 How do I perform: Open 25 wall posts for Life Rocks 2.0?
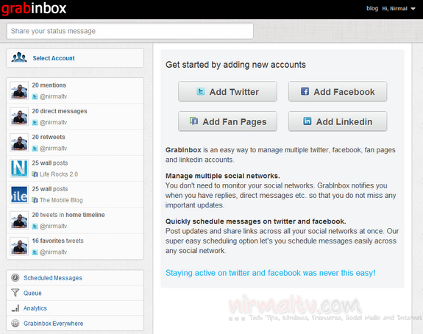tap(50, 163)
